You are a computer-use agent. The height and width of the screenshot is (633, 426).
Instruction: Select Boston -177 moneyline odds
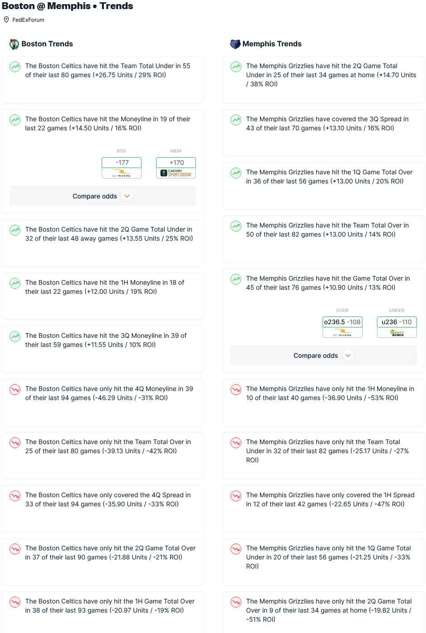point(122,163)
